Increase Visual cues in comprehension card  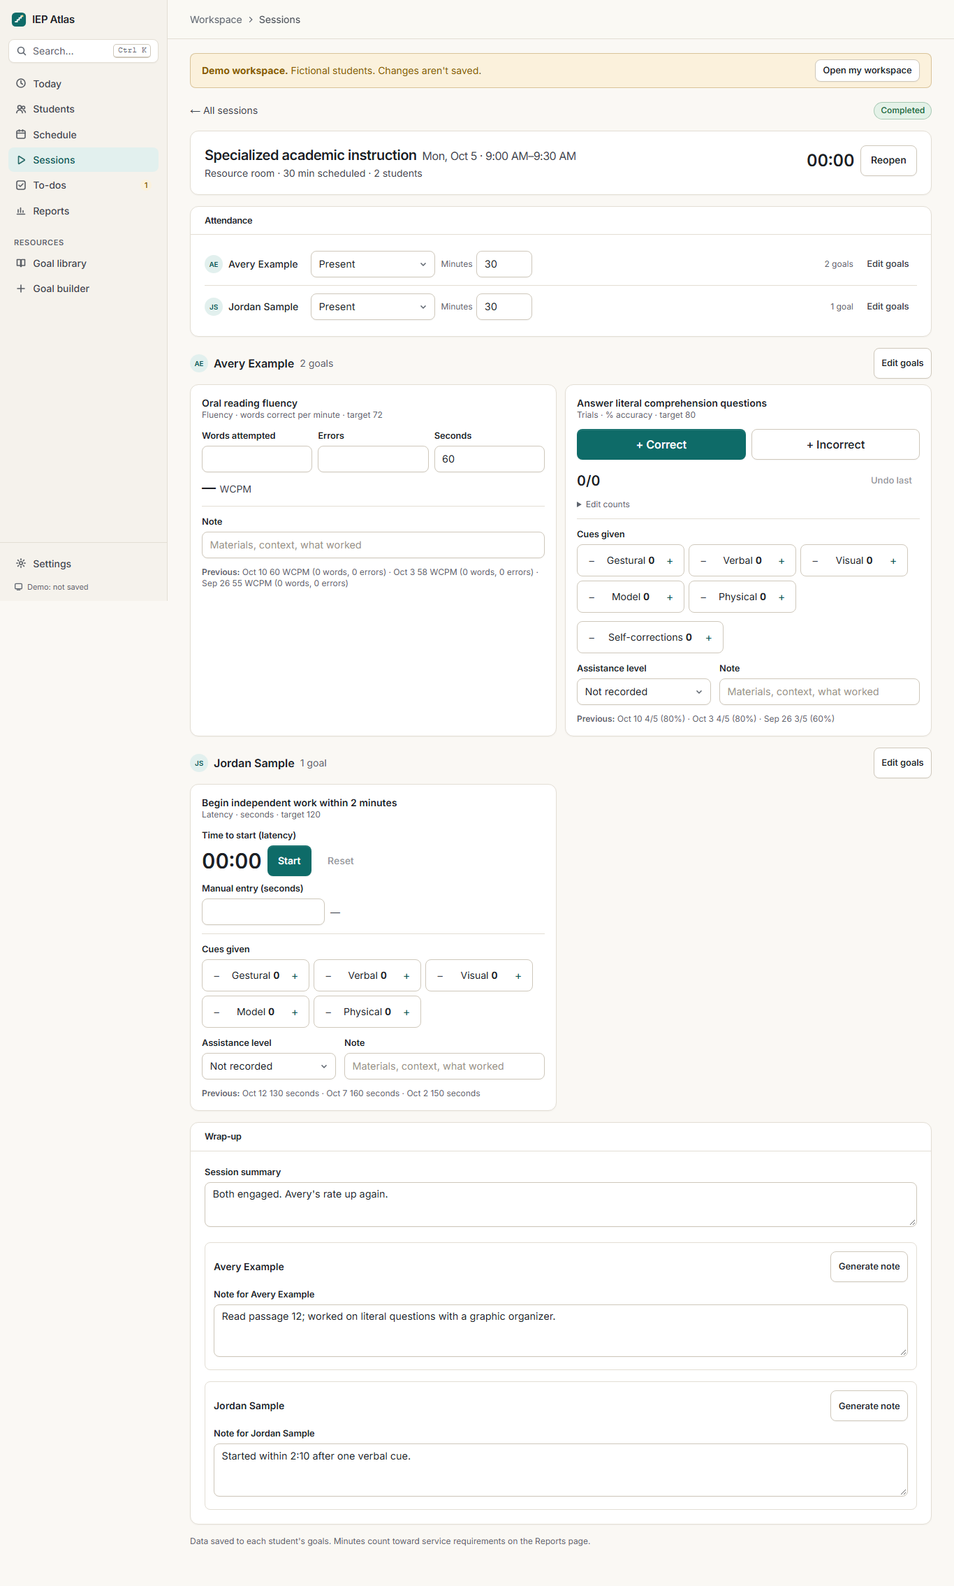pyautogui.click(x=893, y=561)
